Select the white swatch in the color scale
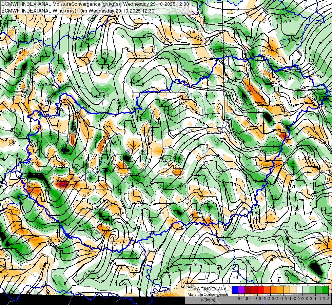Image resolution: width=332 pixels, height=305 pixels. [x=299, y=290]
